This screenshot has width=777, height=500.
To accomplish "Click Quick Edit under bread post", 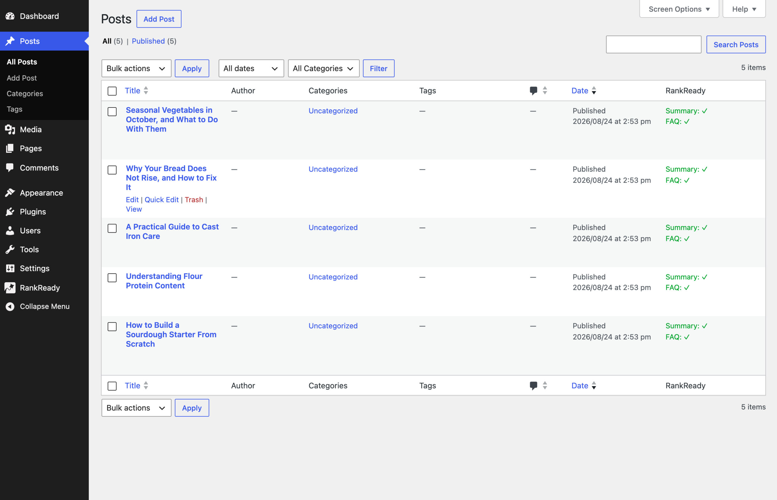I will (161, 199).
